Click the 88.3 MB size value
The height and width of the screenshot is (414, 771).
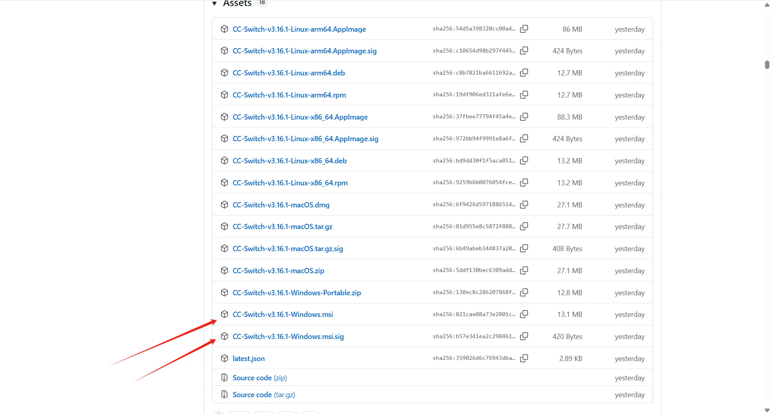click(569, 117)
